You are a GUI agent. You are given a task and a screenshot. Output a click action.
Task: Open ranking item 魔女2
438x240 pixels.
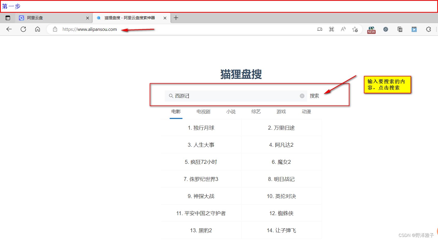[281, 162]
